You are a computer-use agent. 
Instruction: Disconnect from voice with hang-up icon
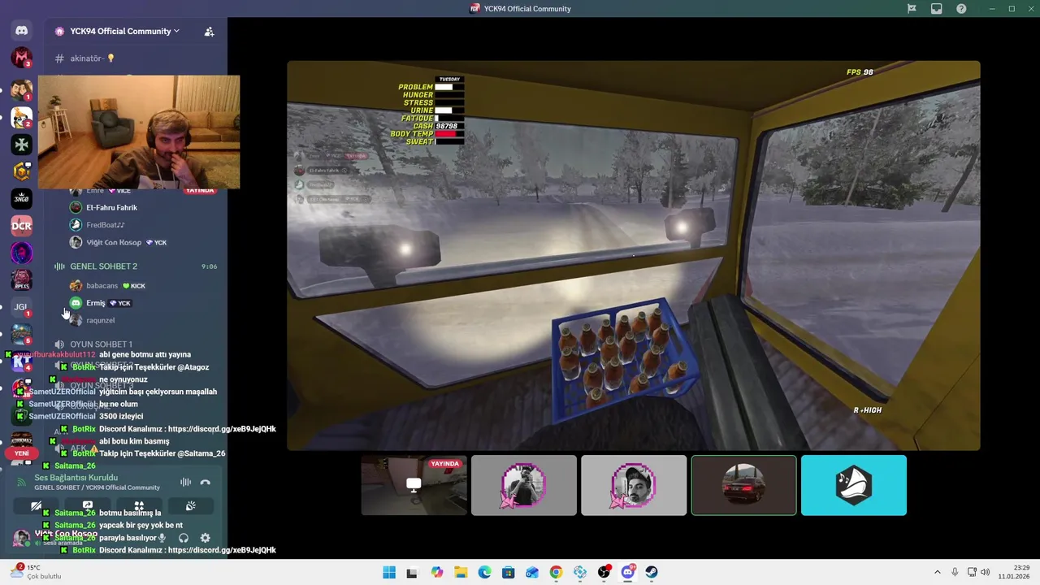206,482
